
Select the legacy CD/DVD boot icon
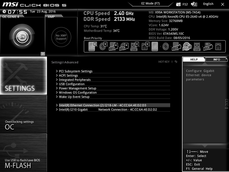point(166,47)
